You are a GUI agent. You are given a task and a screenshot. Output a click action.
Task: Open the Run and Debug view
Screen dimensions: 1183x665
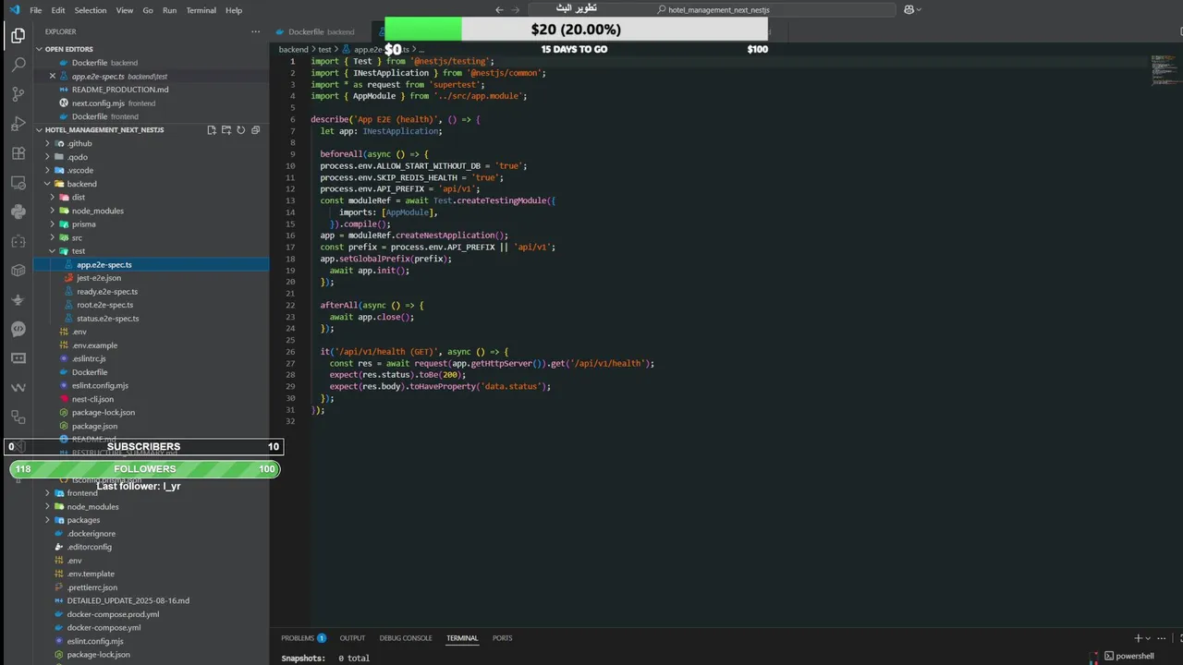coord(18,124)
